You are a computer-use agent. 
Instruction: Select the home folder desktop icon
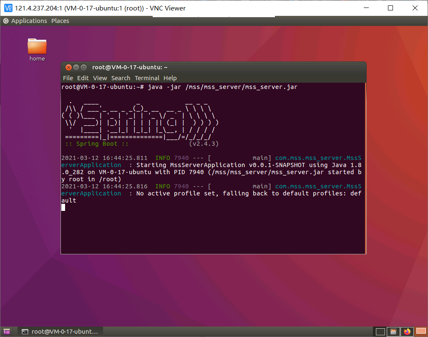(x=37, y=50)
